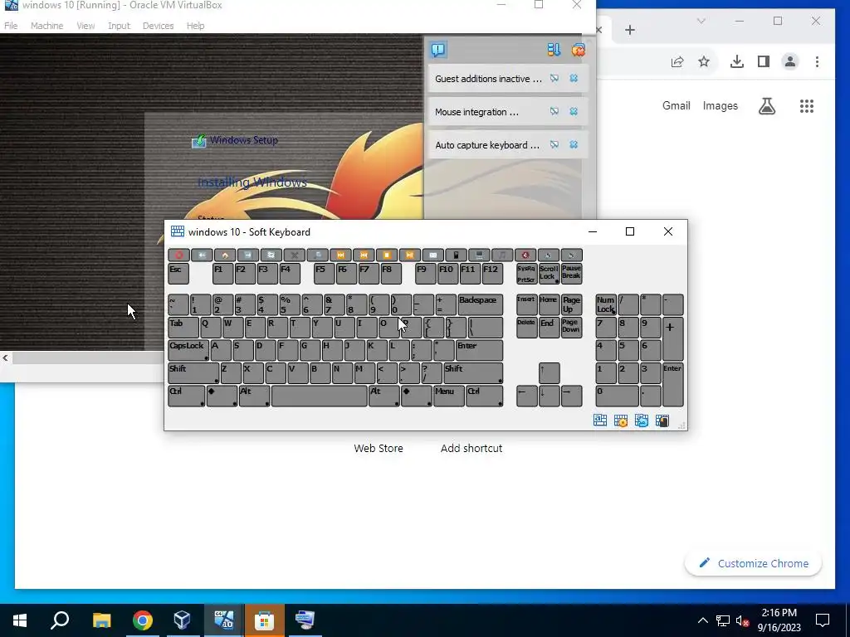Viewport: 850px width, 637px height.
Task: Toggle the left Alt modifier key
Action: click(254, 396)
